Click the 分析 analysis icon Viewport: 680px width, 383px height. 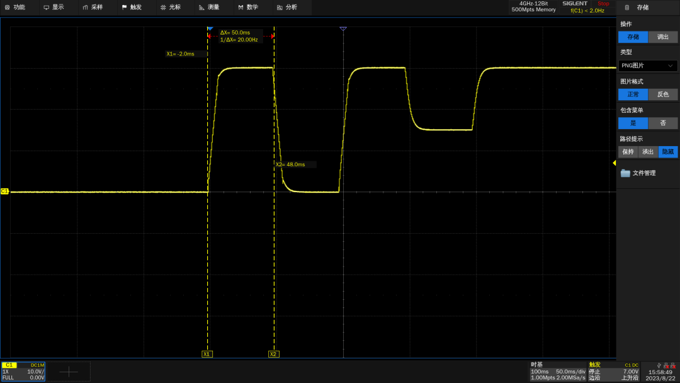pos(280,8)
